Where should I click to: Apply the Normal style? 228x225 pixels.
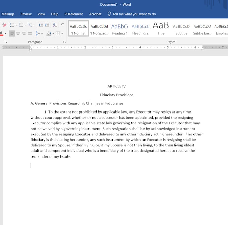tap(78, 29)
